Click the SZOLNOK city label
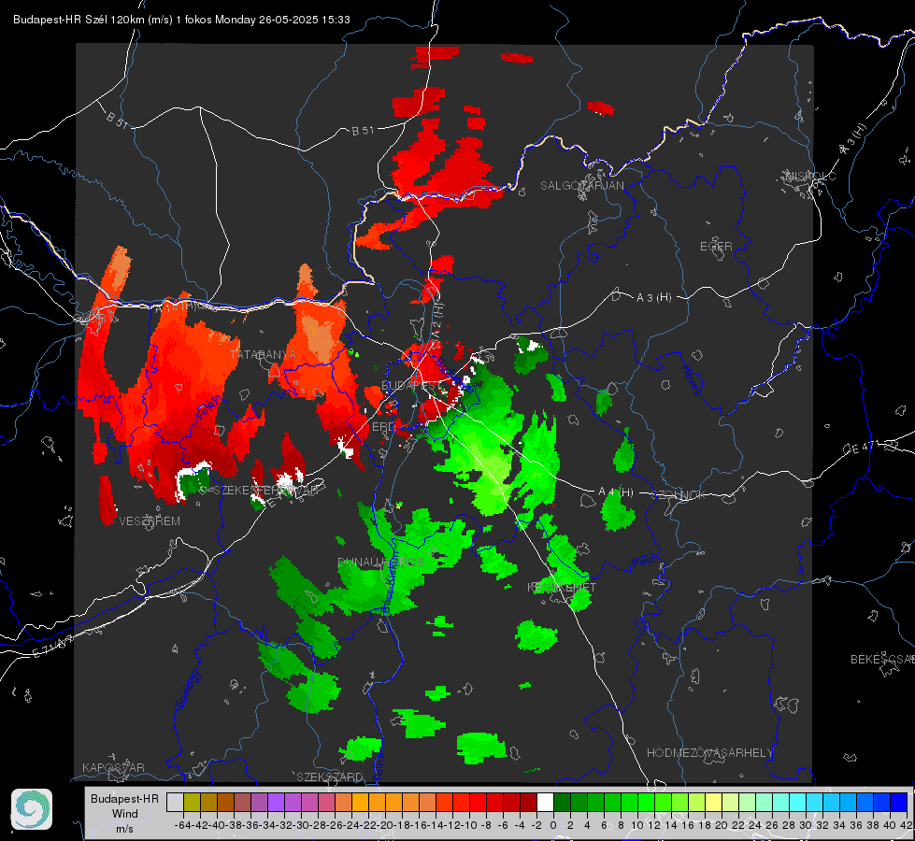Screen dimensions: 915x841 [x=679, y=495]
